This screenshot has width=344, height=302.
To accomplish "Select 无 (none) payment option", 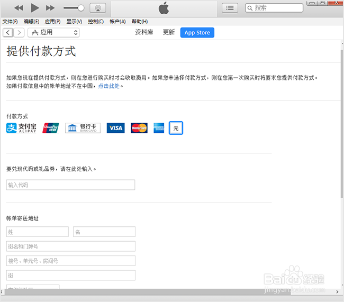I will tap(176, 128).
